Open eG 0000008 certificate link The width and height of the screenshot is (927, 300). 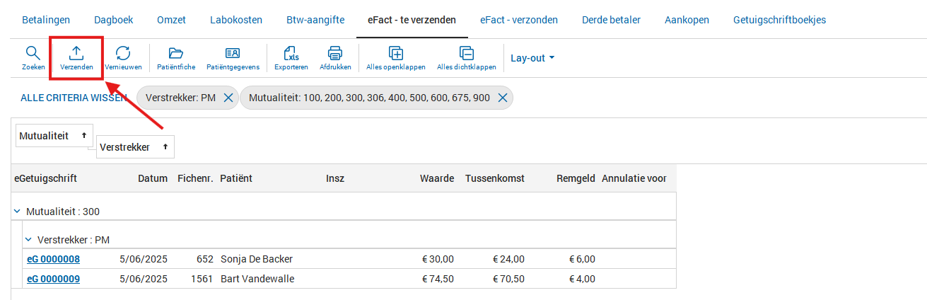[x=53, y=259]
